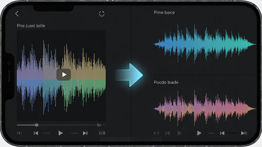Tap the play overlay on the mixed waveform

click(x=64, y=75)
